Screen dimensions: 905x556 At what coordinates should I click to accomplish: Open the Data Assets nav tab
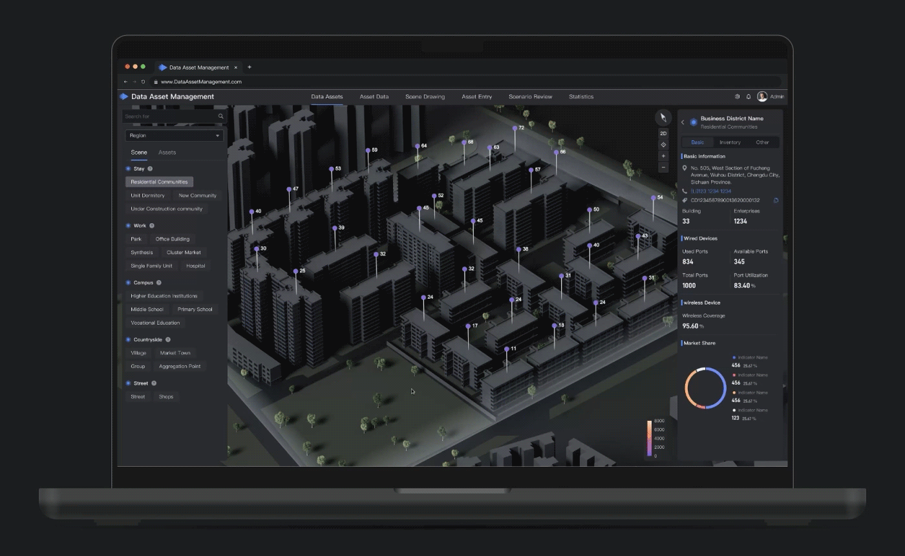pos(327,96)
